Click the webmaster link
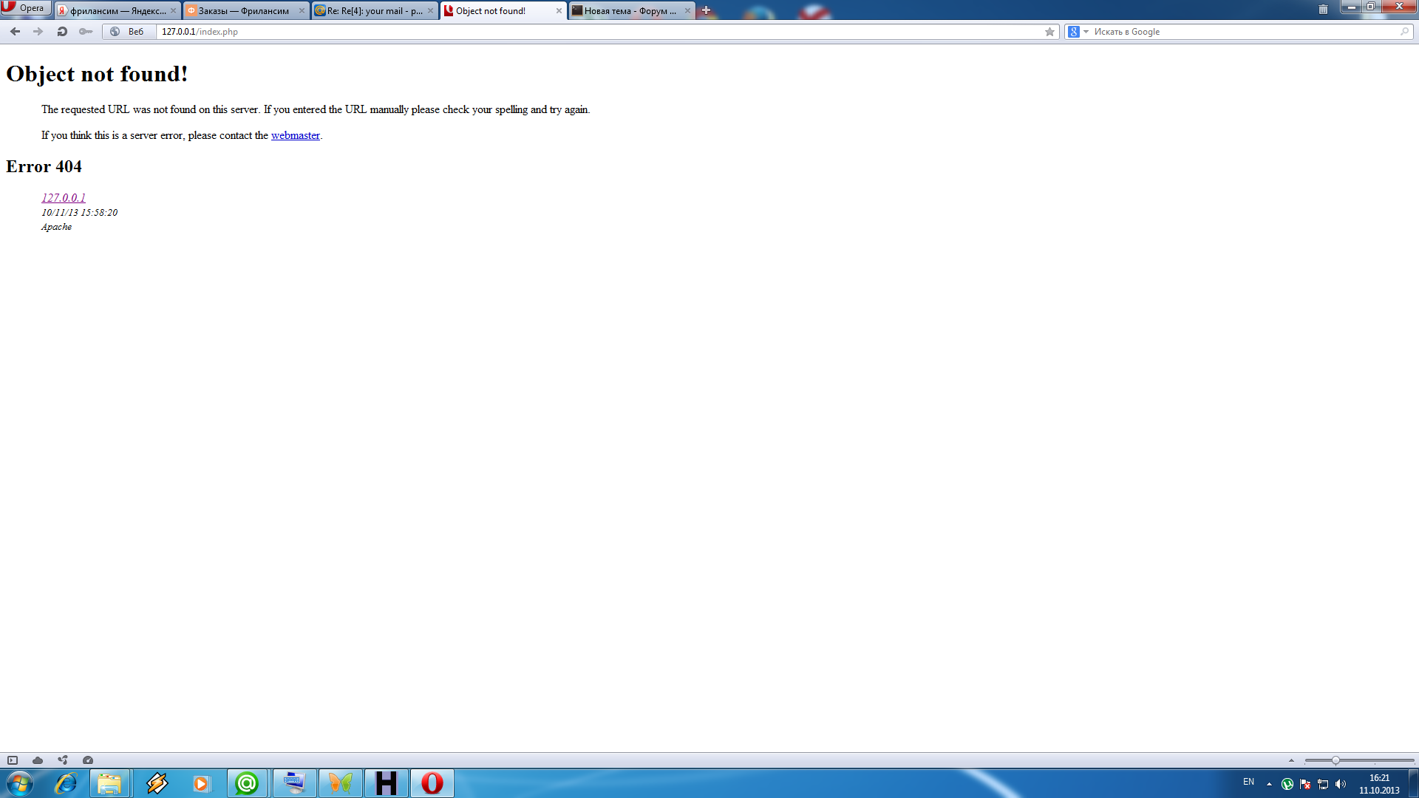 (295, 135)
